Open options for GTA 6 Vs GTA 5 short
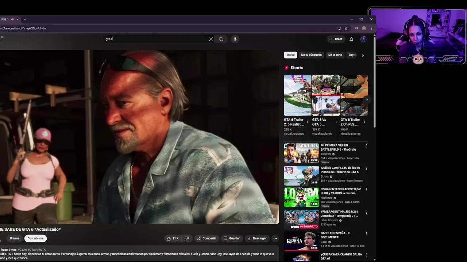The height and width of the screenshot is (262, 467). 336,122
